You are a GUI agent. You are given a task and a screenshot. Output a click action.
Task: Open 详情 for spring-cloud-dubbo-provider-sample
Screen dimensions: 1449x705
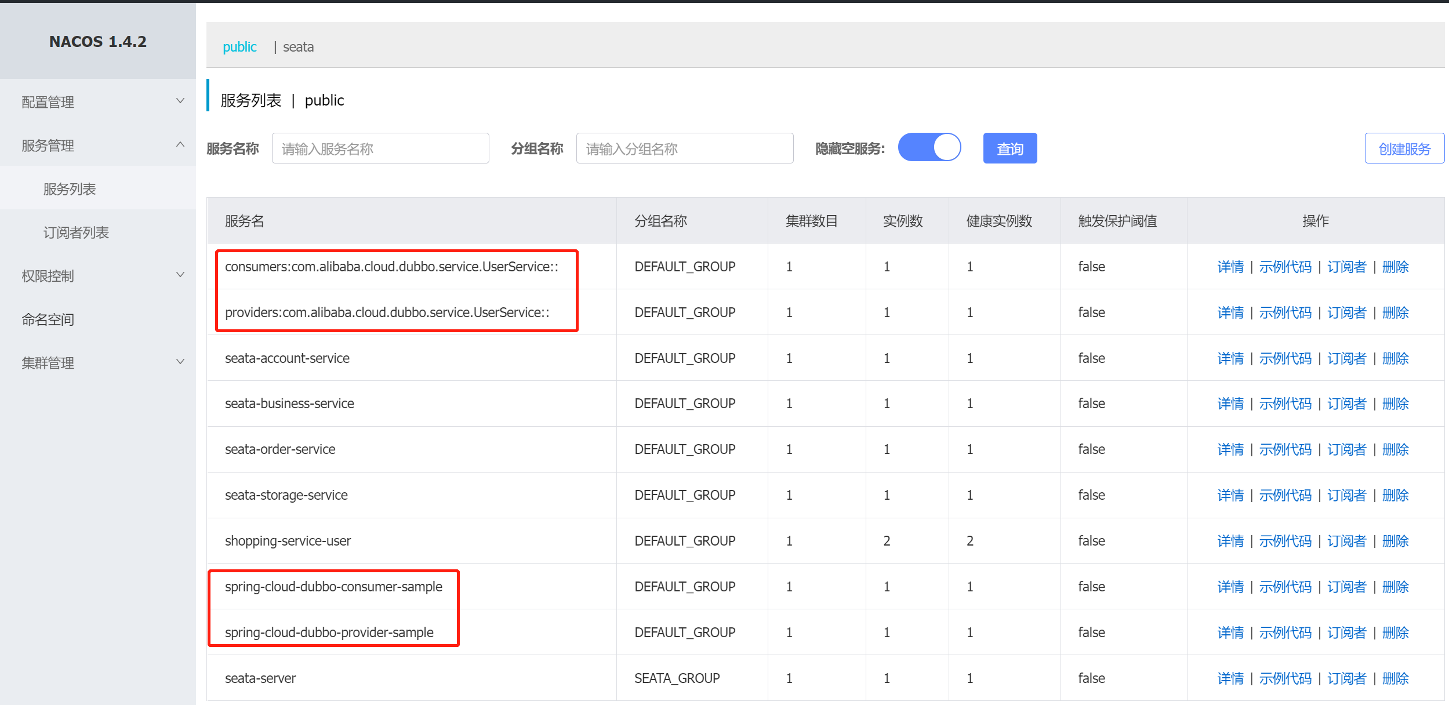pos(1230,633)
